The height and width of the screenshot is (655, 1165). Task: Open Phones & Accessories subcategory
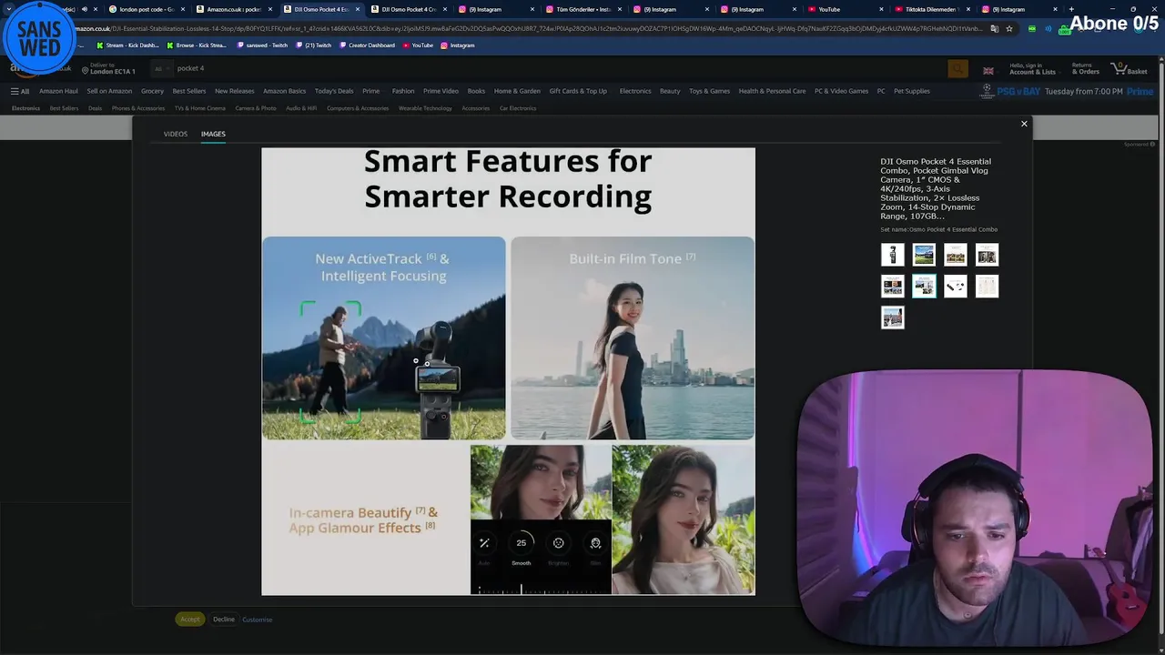pos(138,108)
